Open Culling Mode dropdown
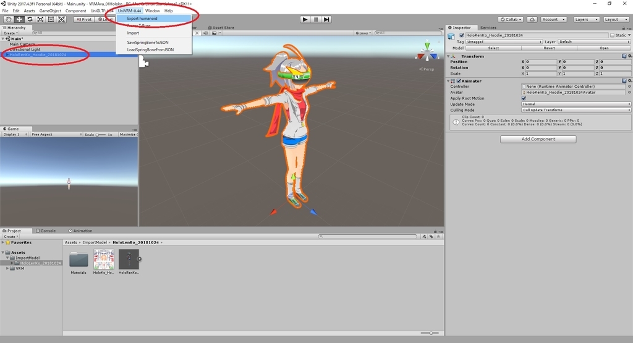 [576, 110]
